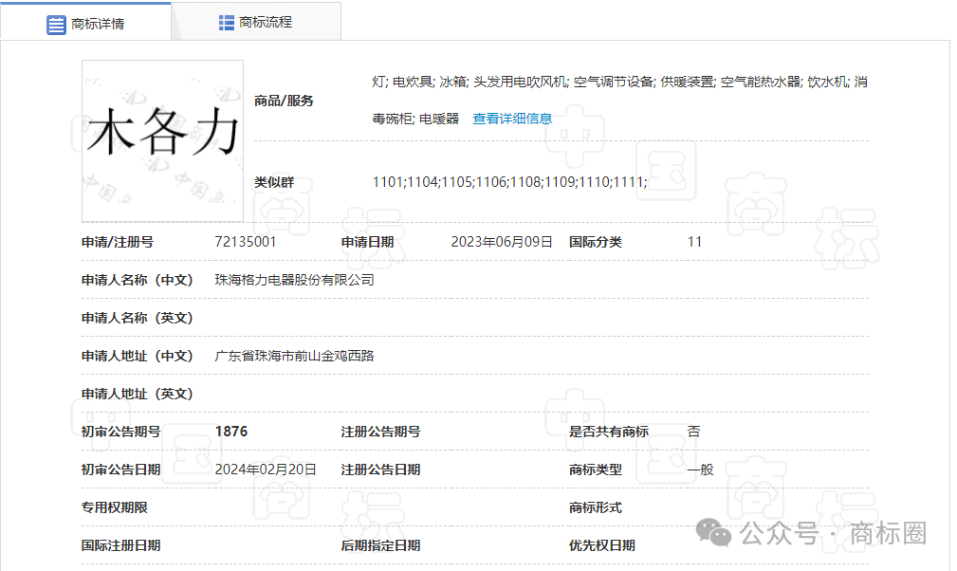
Task: Click the 国际分类 label
Action: (x=595, y=242)
